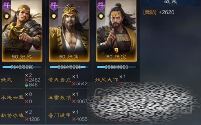Click the 武勋 +2620 reward label
The width and height of the screenshot is (201, 125).
(x=159, y=12)
